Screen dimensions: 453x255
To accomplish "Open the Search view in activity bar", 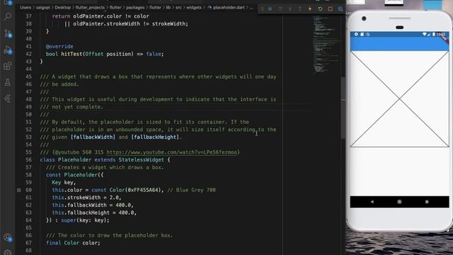I will pos(8,16).
